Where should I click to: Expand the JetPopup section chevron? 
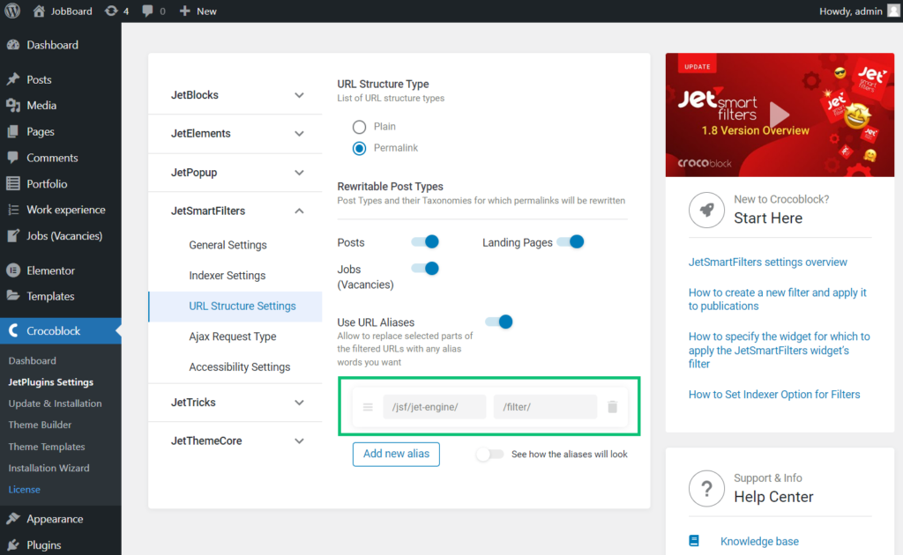300,173
